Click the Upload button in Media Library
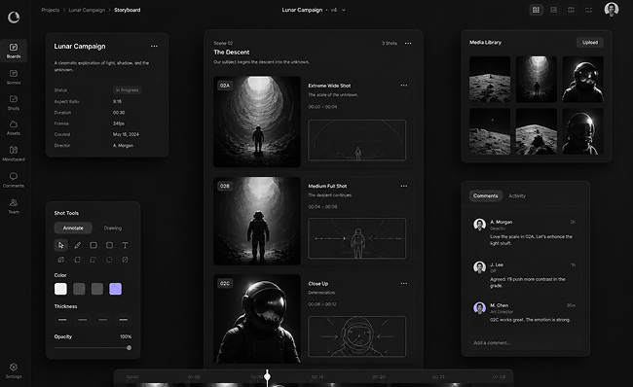Image resolution: width=633 pixels, height=387 pixels. (x=590, y=43)
